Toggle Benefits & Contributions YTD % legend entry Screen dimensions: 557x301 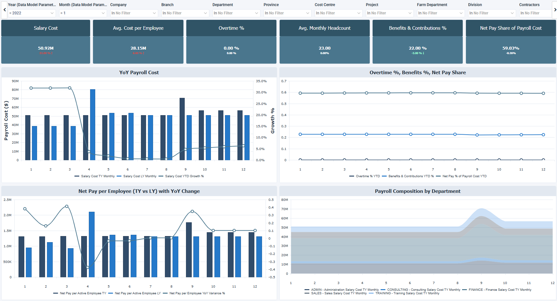[x=408, y=176]
